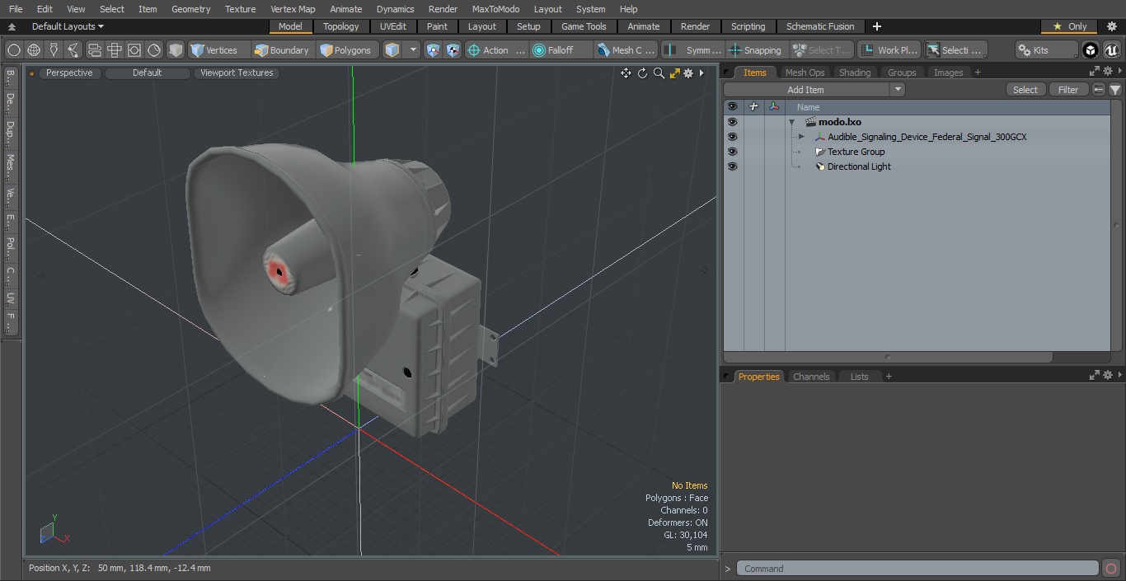Image resolution: width=1126 pixels, height=581 pixels.
Task: Open viewport settings gear icon
Action: click(x=688, y=73)
